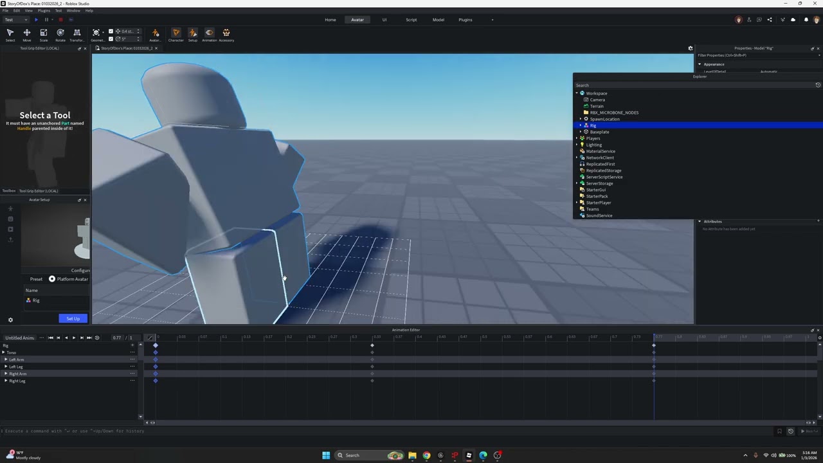The image size is (823, 463).
Task: Click the Explorer Search field
Action: coord(693,85)
